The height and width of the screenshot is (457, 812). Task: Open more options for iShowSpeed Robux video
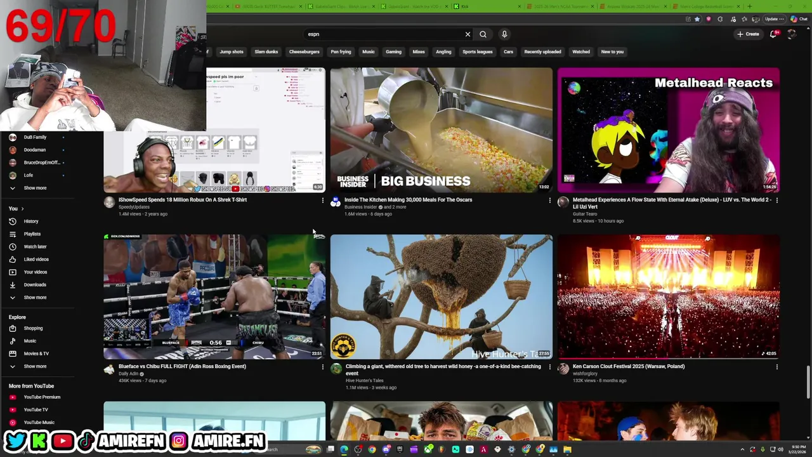pos(323,201)
